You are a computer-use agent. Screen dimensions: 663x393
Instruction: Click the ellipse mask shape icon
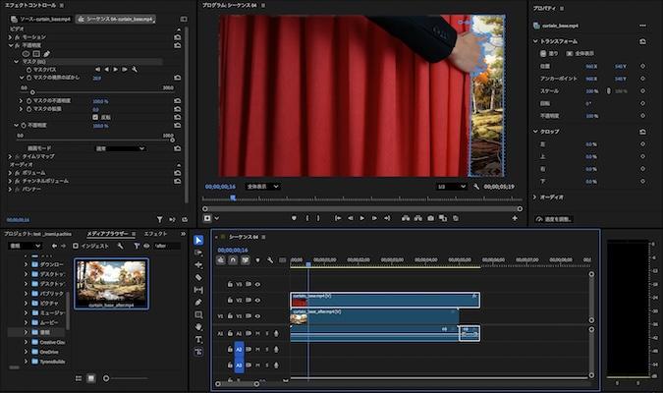point(27,53)
